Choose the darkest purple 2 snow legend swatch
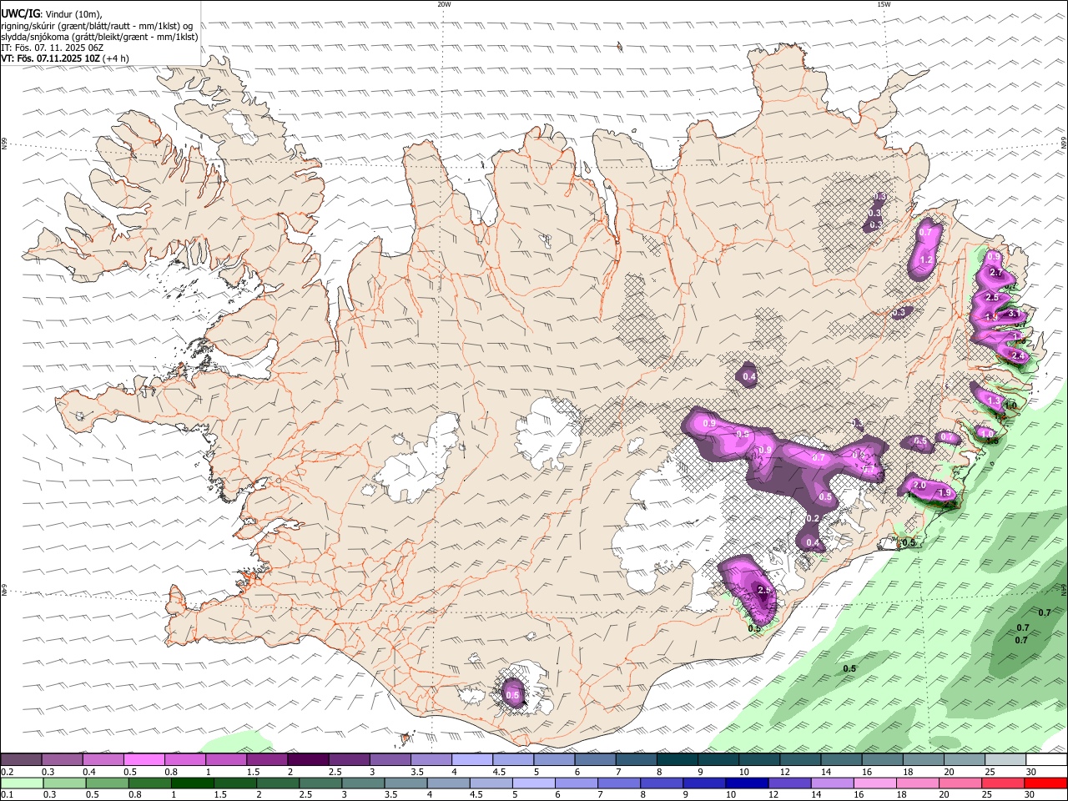The image size is (1068, 801). click(x=308, y=760)
